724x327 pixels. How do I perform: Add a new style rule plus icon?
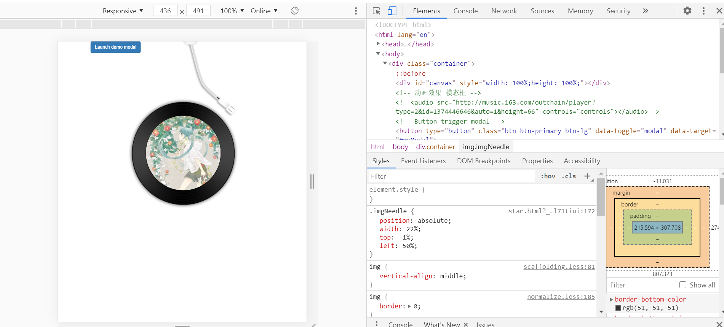coord(587,176)
